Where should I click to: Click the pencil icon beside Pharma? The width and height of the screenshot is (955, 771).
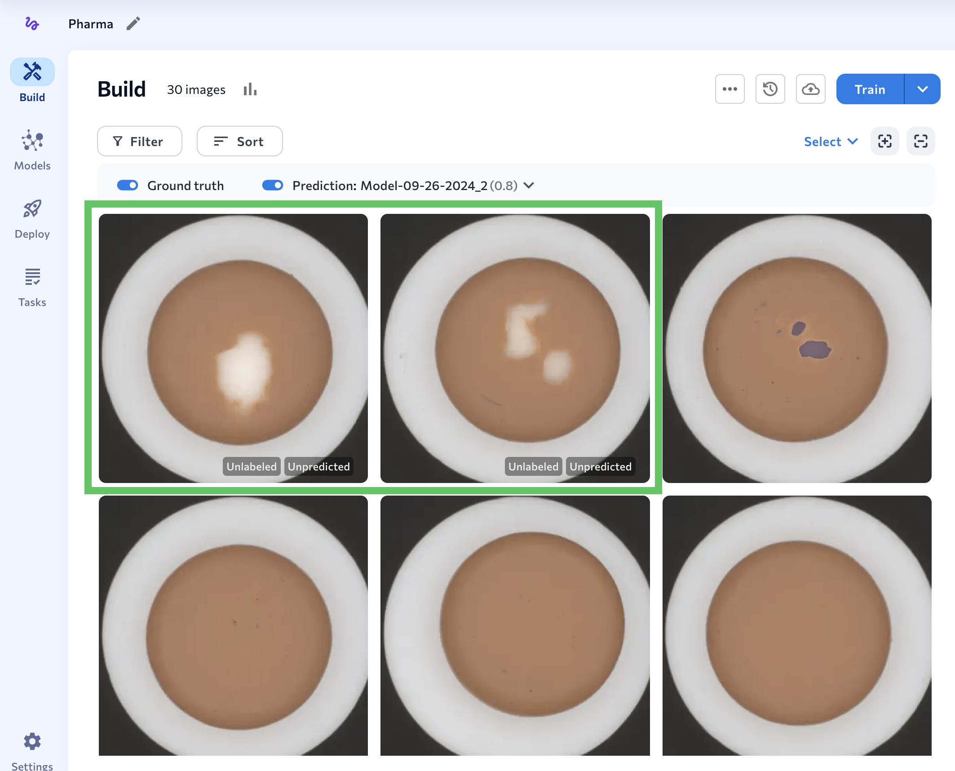[133, 23]
